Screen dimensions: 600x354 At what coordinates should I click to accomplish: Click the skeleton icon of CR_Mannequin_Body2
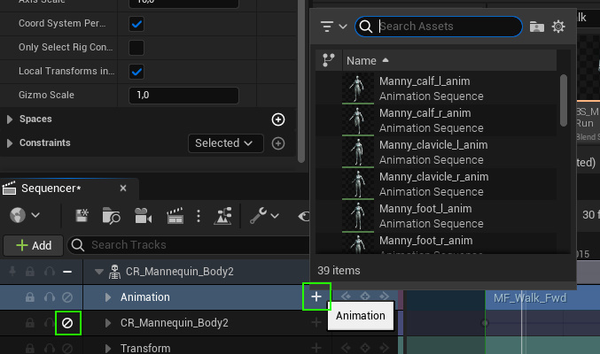pyautogui.click(x=114, y=272)
